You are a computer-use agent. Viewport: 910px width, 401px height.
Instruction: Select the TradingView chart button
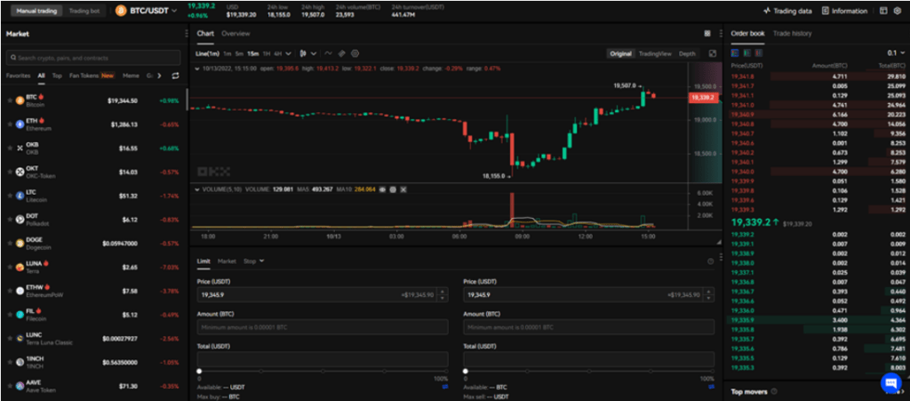[656, 53]
